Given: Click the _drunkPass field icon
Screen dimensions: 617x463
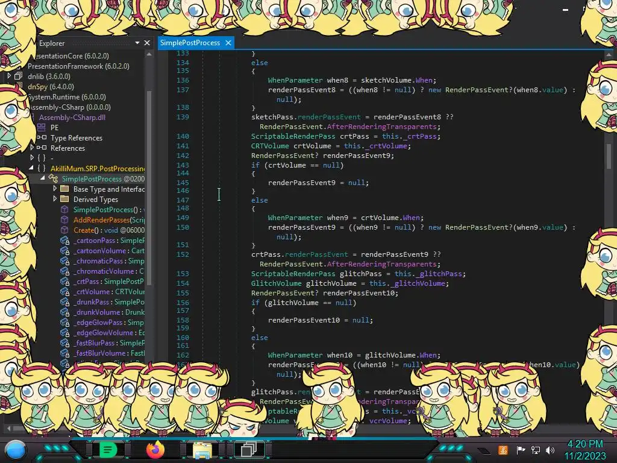Looking at the screenshot, I should (x=64, y=301).
